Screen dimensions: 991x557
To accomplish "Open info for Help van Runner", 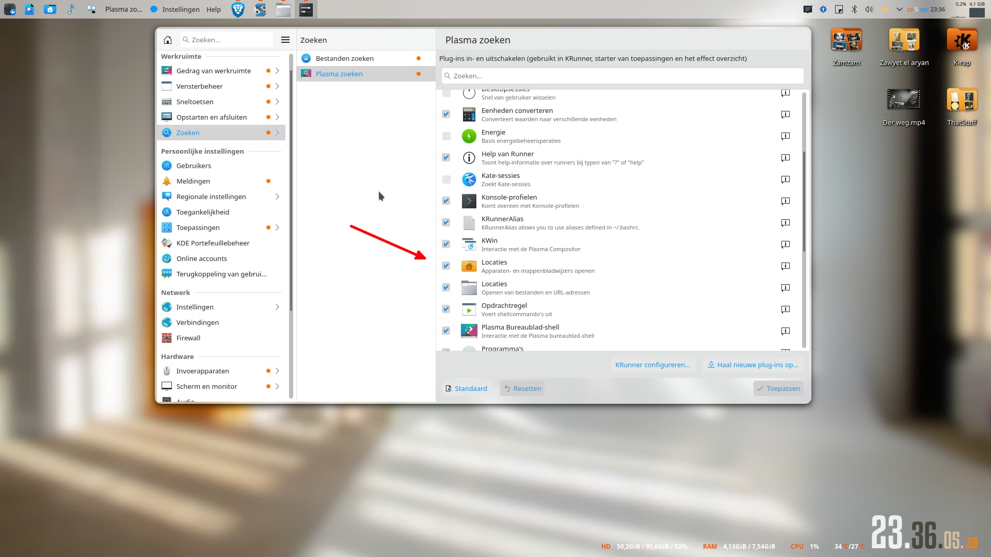I will click(x=785, y=158).
